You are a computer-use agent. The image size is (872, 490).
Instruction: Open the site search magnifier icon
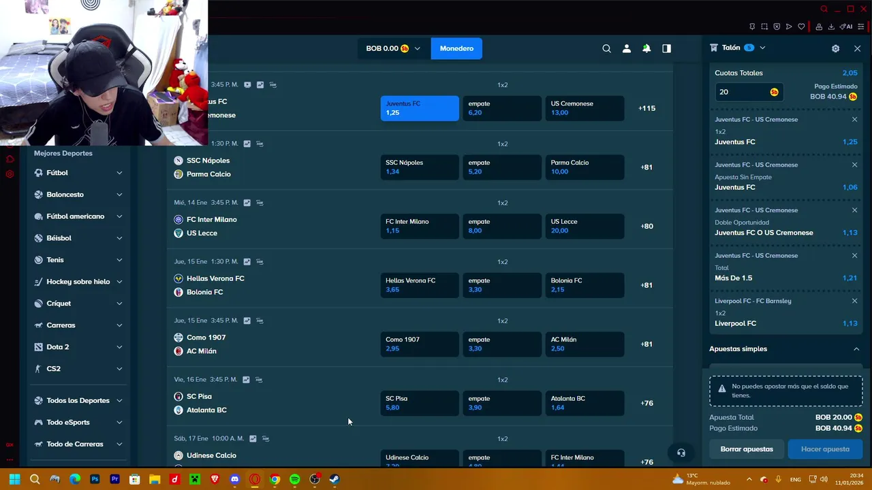(x=606, y=48)
